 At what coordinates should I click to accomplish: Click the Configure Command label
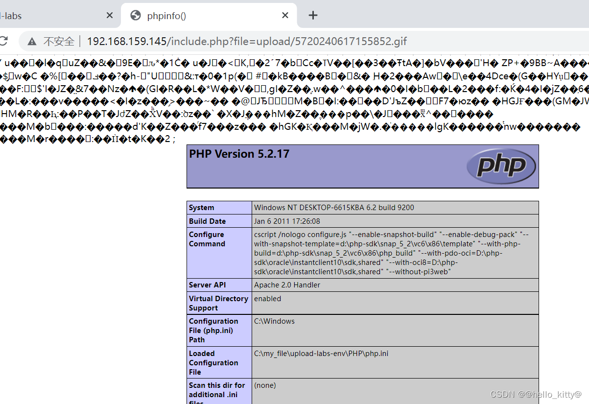pyautogui.click(x=207, y=239)
